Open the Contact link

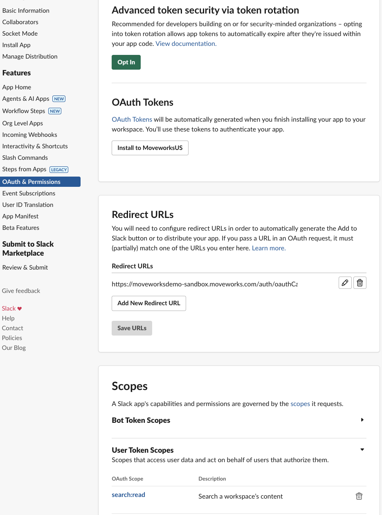13,328
